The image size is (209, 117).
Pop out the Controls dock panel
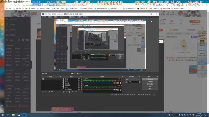pos(157,77)
